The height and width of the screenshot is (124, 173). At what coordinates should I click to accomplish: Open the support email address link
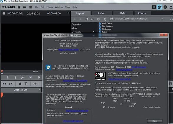(73, 121)
